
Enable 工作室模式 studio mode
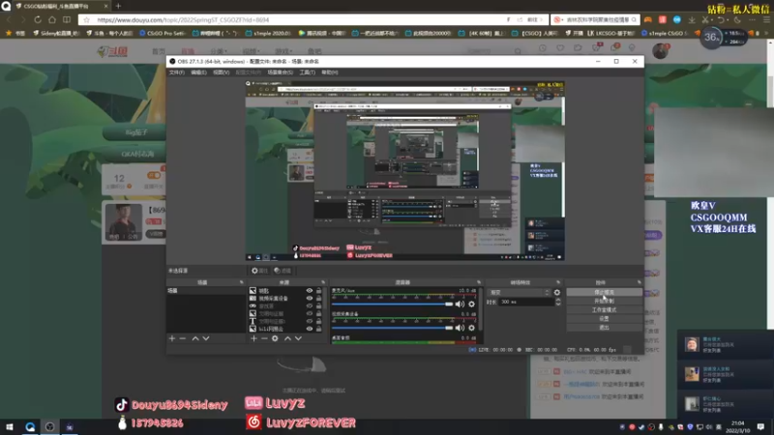(x=604, y=310)
